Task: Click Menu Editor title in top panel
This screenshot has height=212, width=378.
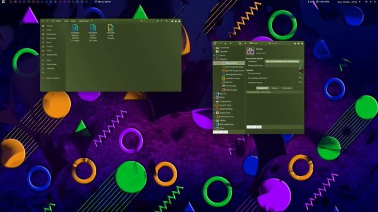Action: [105, 2]
